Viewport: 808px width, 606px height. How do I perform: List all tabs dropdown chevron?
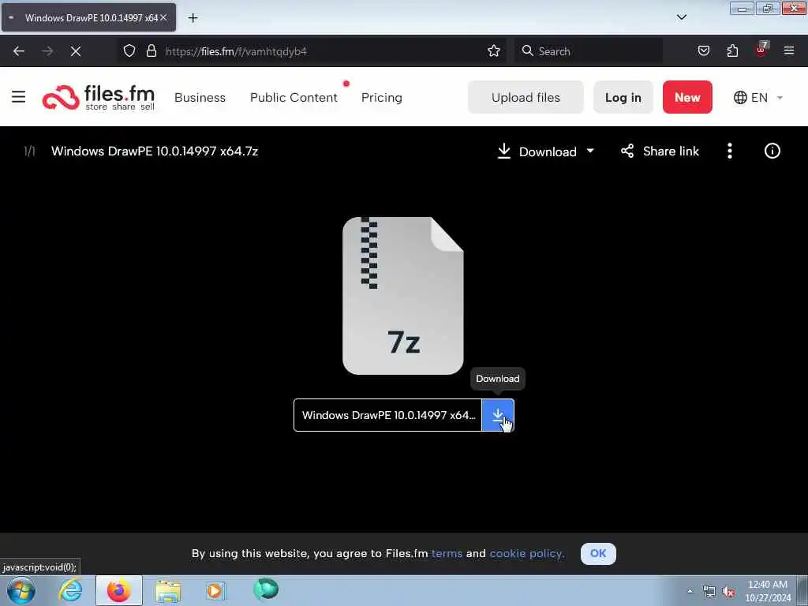click(x=681, y=17)
